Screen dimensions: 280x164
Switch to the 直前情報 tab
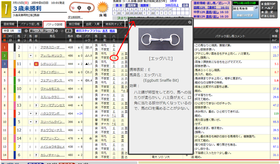(x=9, y=24)
